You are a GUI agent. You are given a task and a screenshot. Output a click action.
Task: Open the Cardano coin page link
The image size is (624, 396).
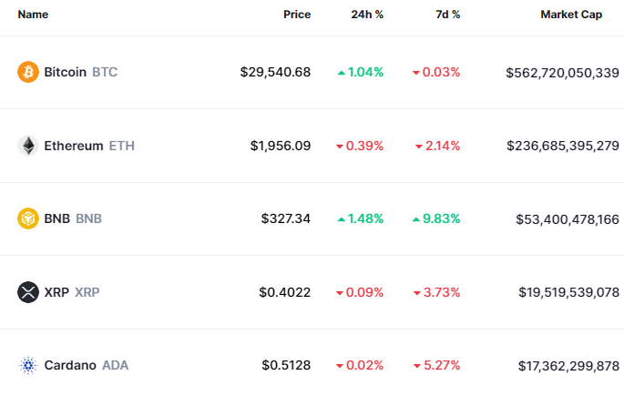pyautogui.click(x=69, y=365)
